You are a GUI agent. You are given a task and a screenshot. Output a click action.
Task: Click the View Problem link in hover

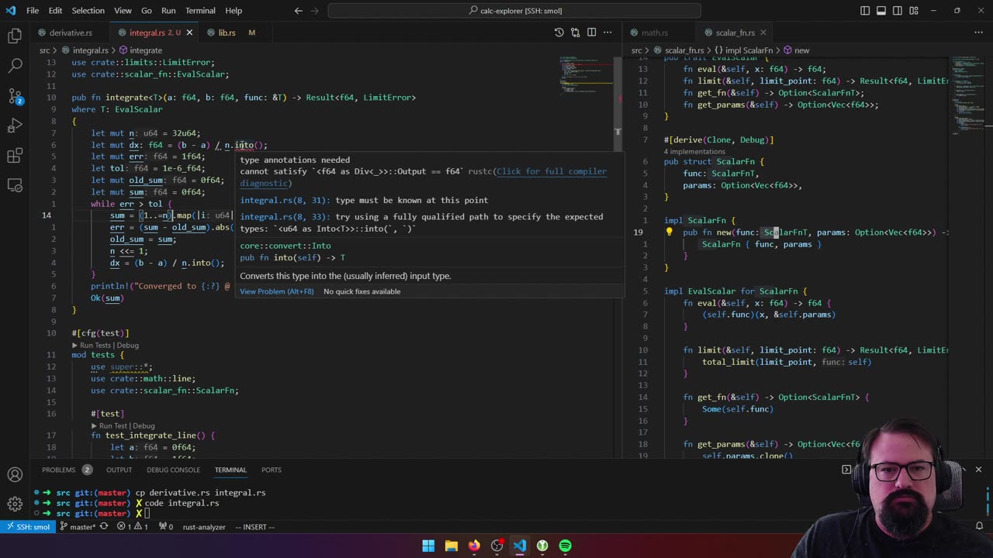point(276,291)
